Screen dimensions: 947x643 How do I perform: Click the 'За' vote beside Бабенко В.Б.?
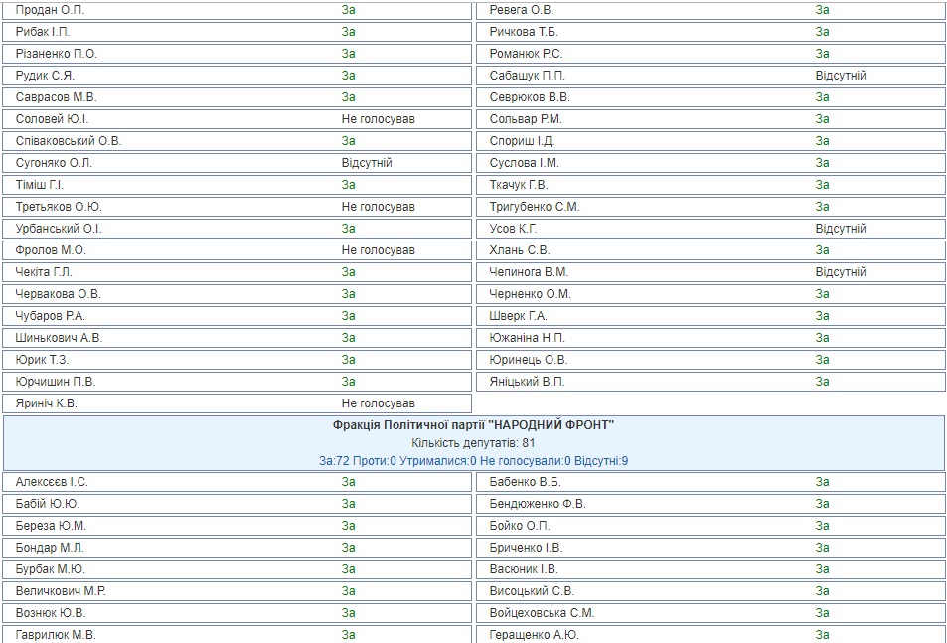(x=823, y=482)
